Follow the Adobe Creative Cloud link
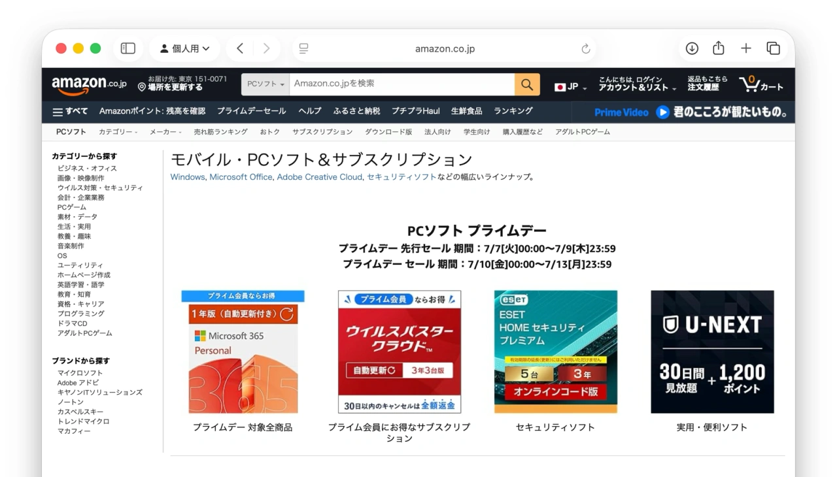 [319, 177]
